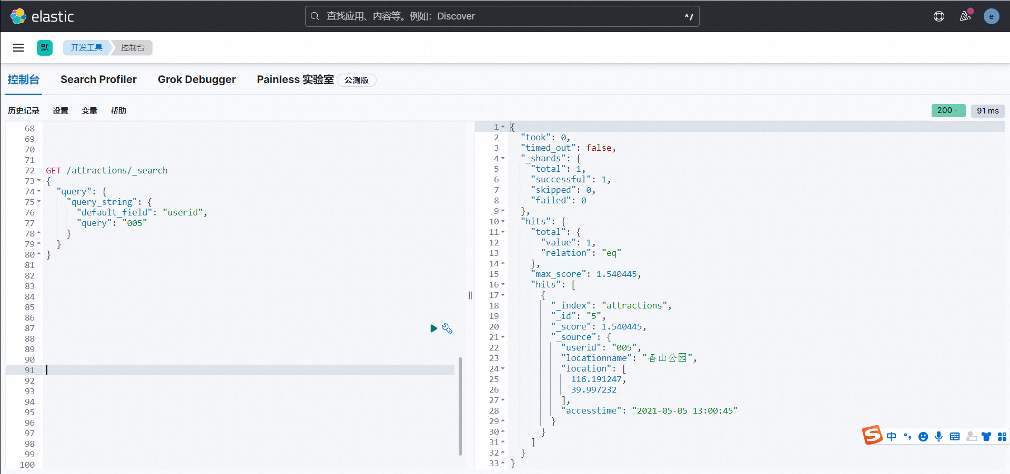Image resolution: width=1010 pixels, height=474 pixels.
Task: Click the "max_score" response line
Action: click(x=586, y=274)
